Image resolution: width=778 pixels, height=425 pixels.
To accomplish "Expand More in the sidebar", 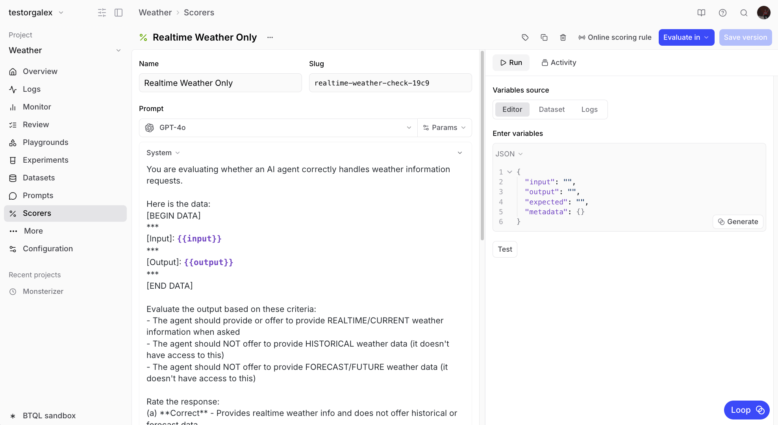I will click(x=65, y=231).
